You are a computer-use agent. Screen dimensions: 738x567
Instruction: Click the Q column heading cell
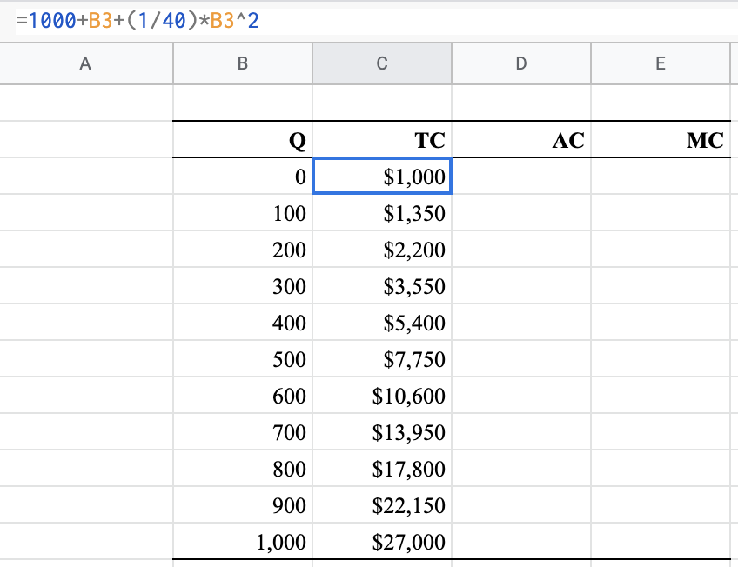242,140
